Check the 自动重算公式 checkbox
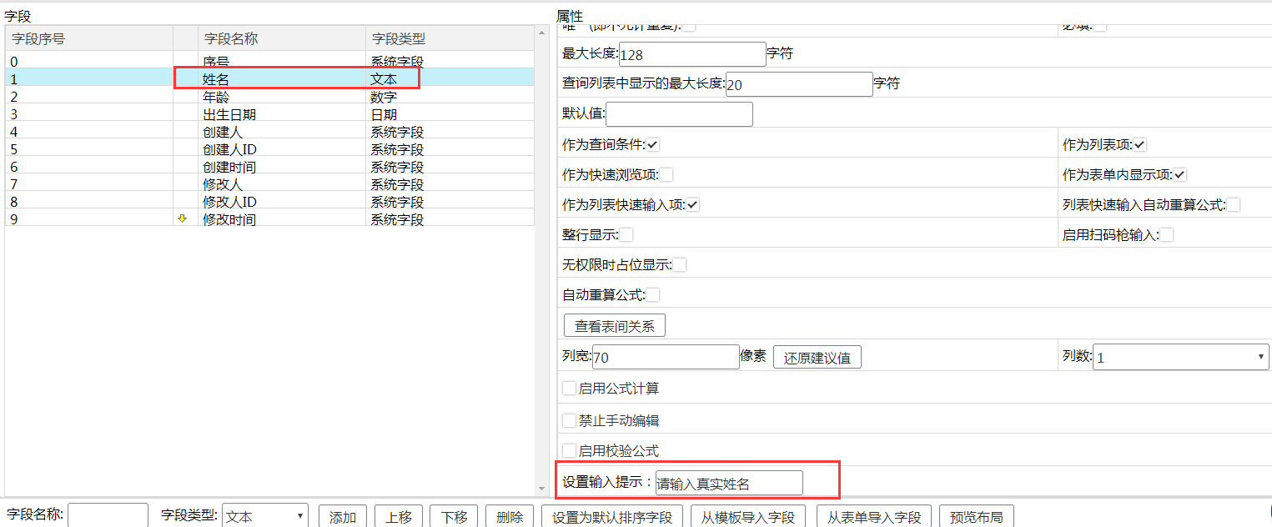The height and width of the screenshot is (527, 1272). click(x=653, y=295)
